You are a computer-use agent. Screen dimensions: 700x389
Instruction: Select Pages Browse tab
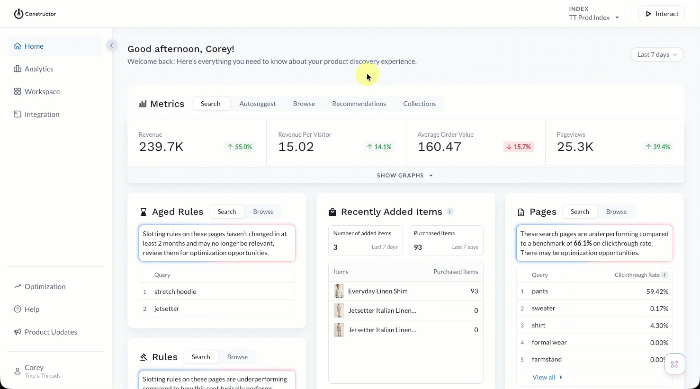point(617,212)
